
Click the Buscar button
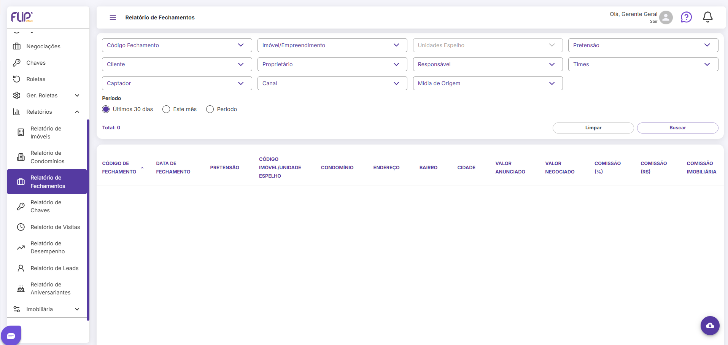click(x=677, y=128)
